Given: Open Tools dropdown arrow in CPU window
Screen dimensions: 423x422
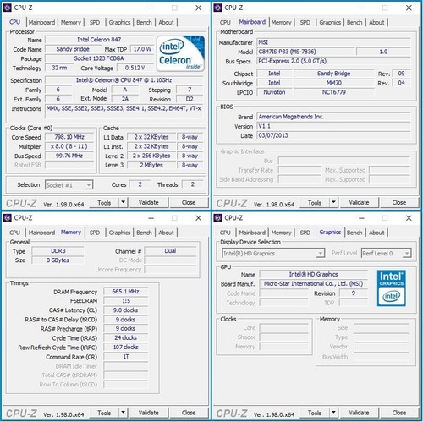Looking at the screenshot, I should coord(124,202).
